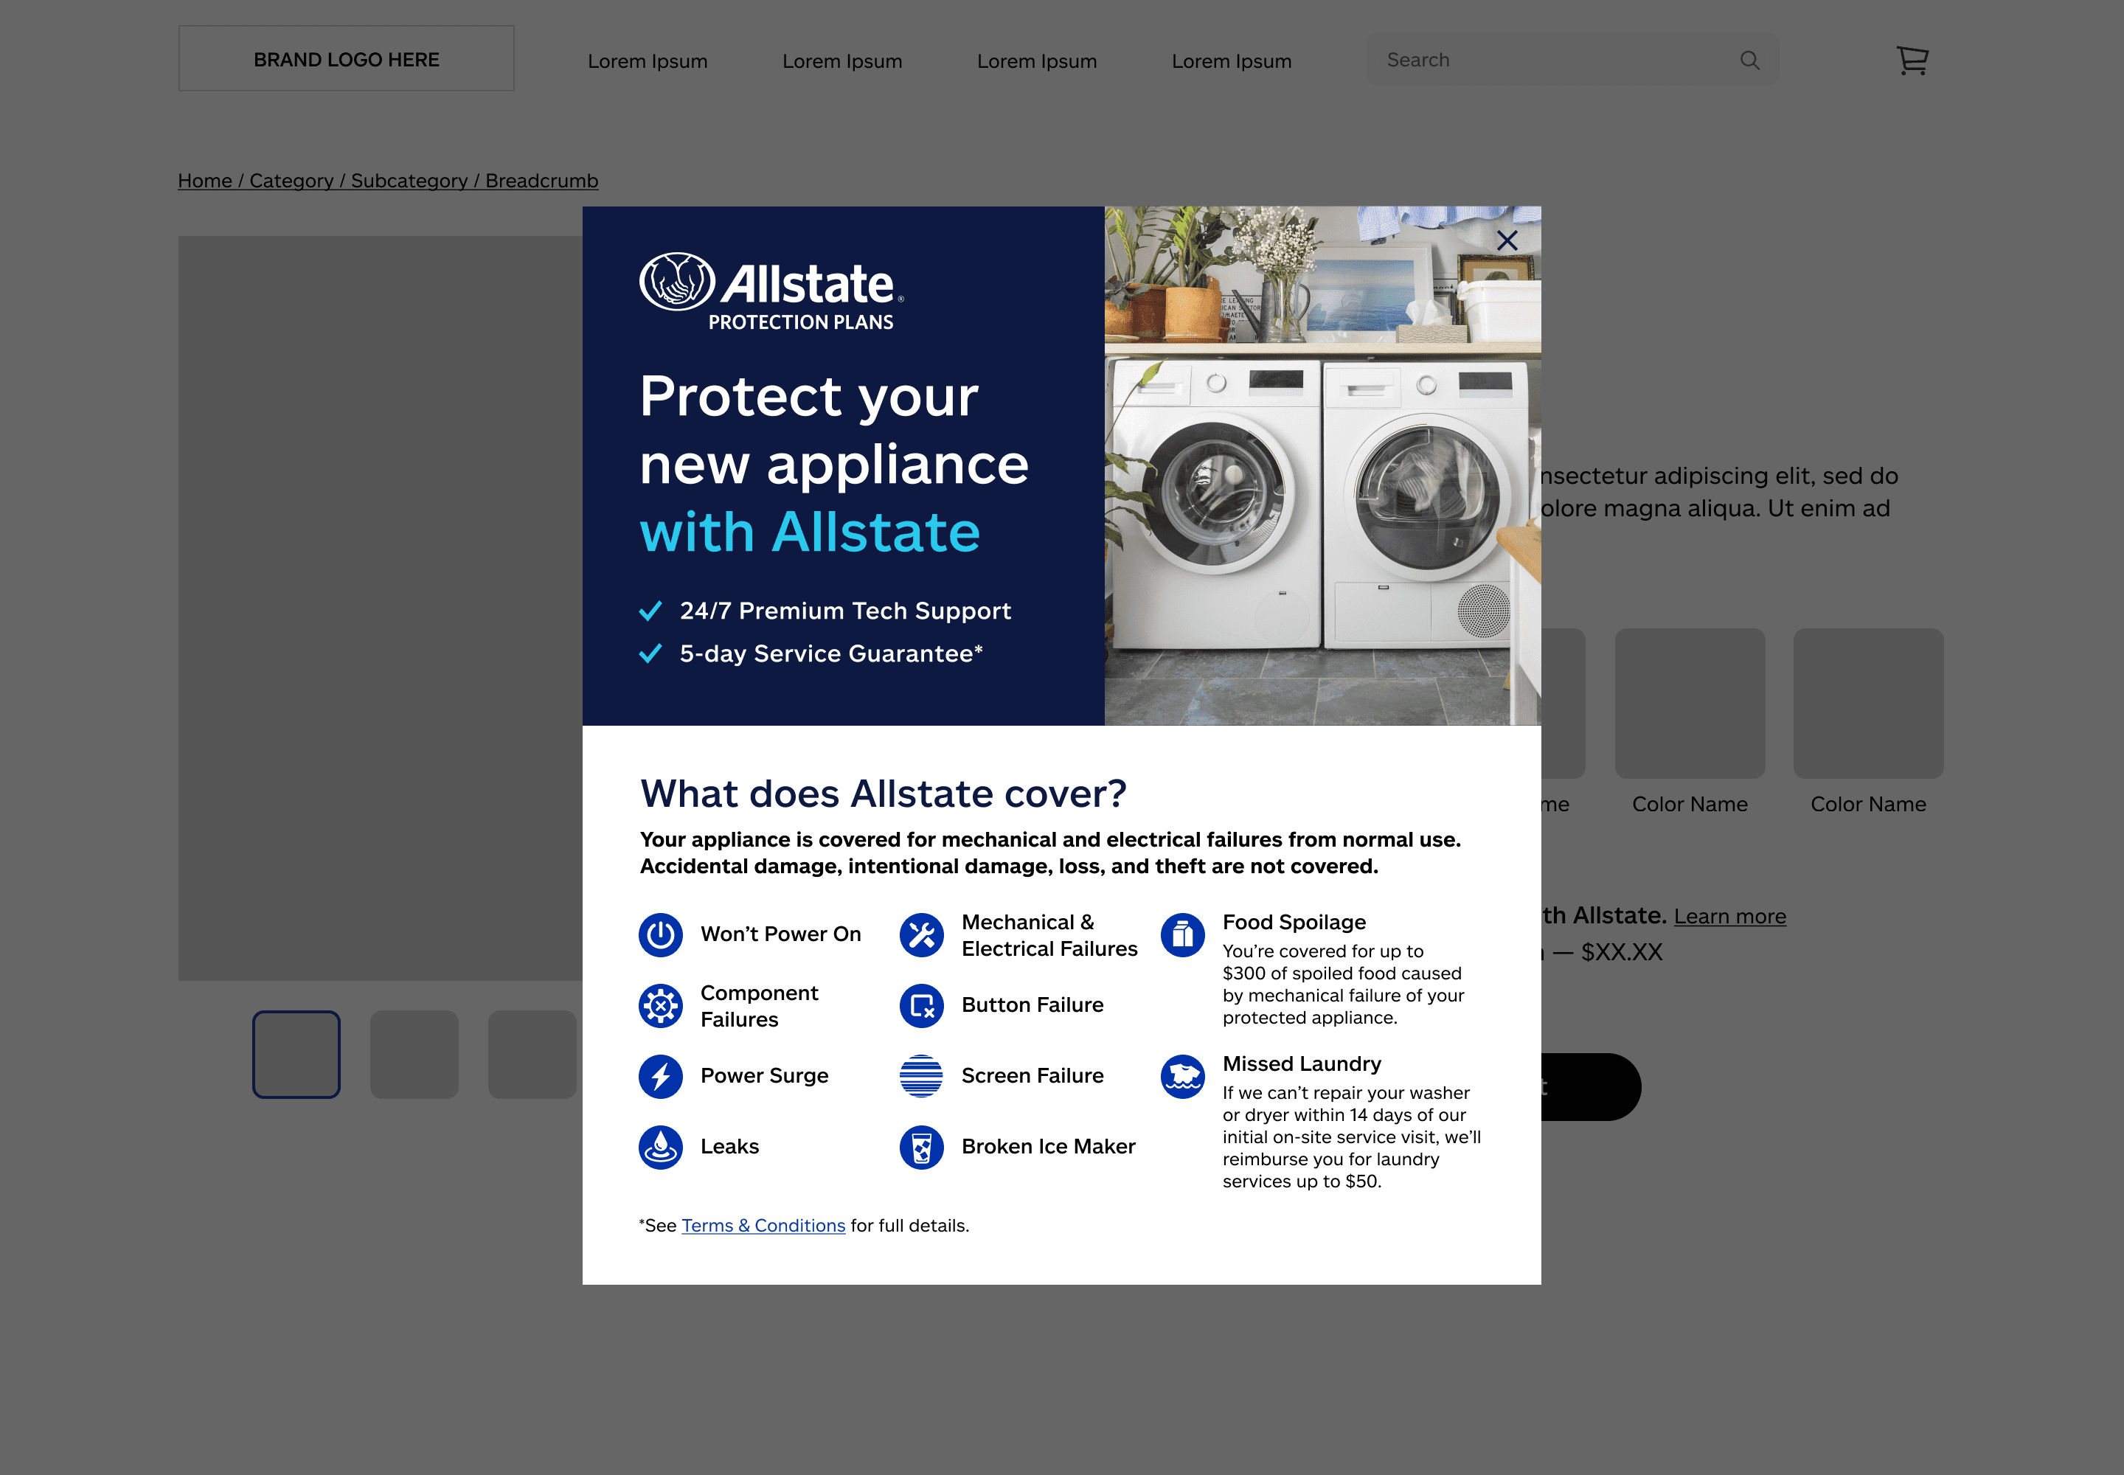
Task: Click the 'Won't Power On' label
Action: click(x=781, y=934)
